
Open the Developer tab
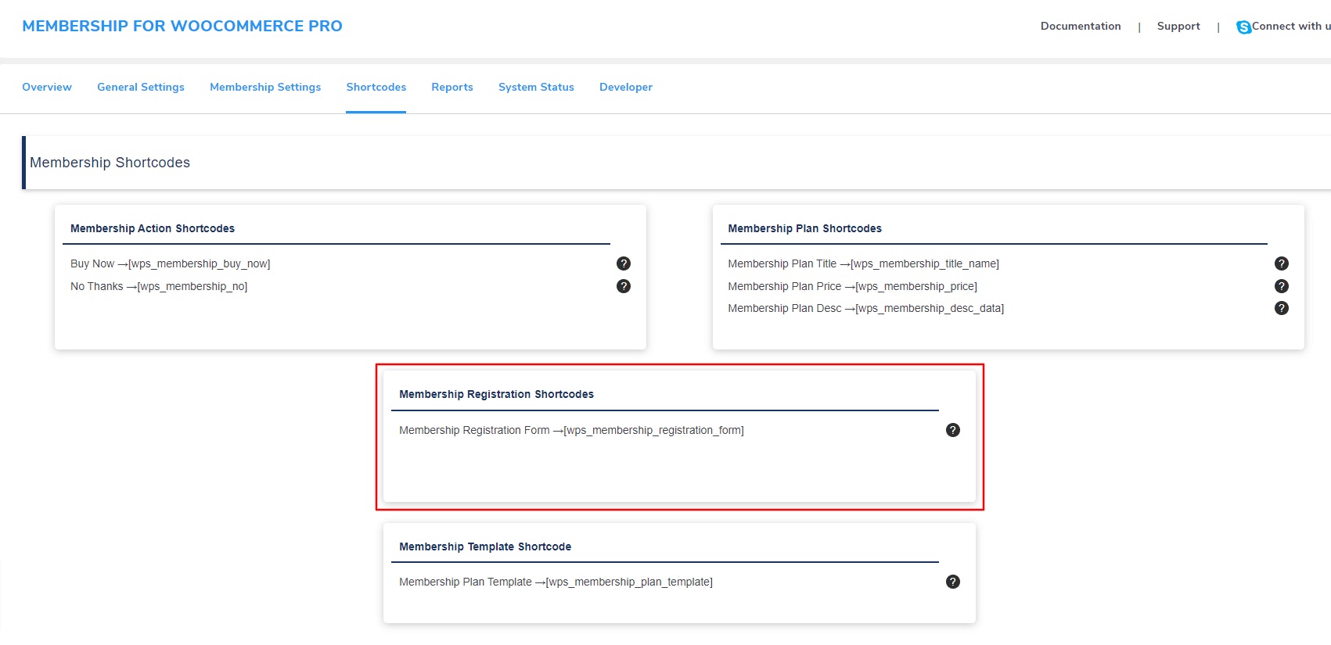(x=626, y=87)
